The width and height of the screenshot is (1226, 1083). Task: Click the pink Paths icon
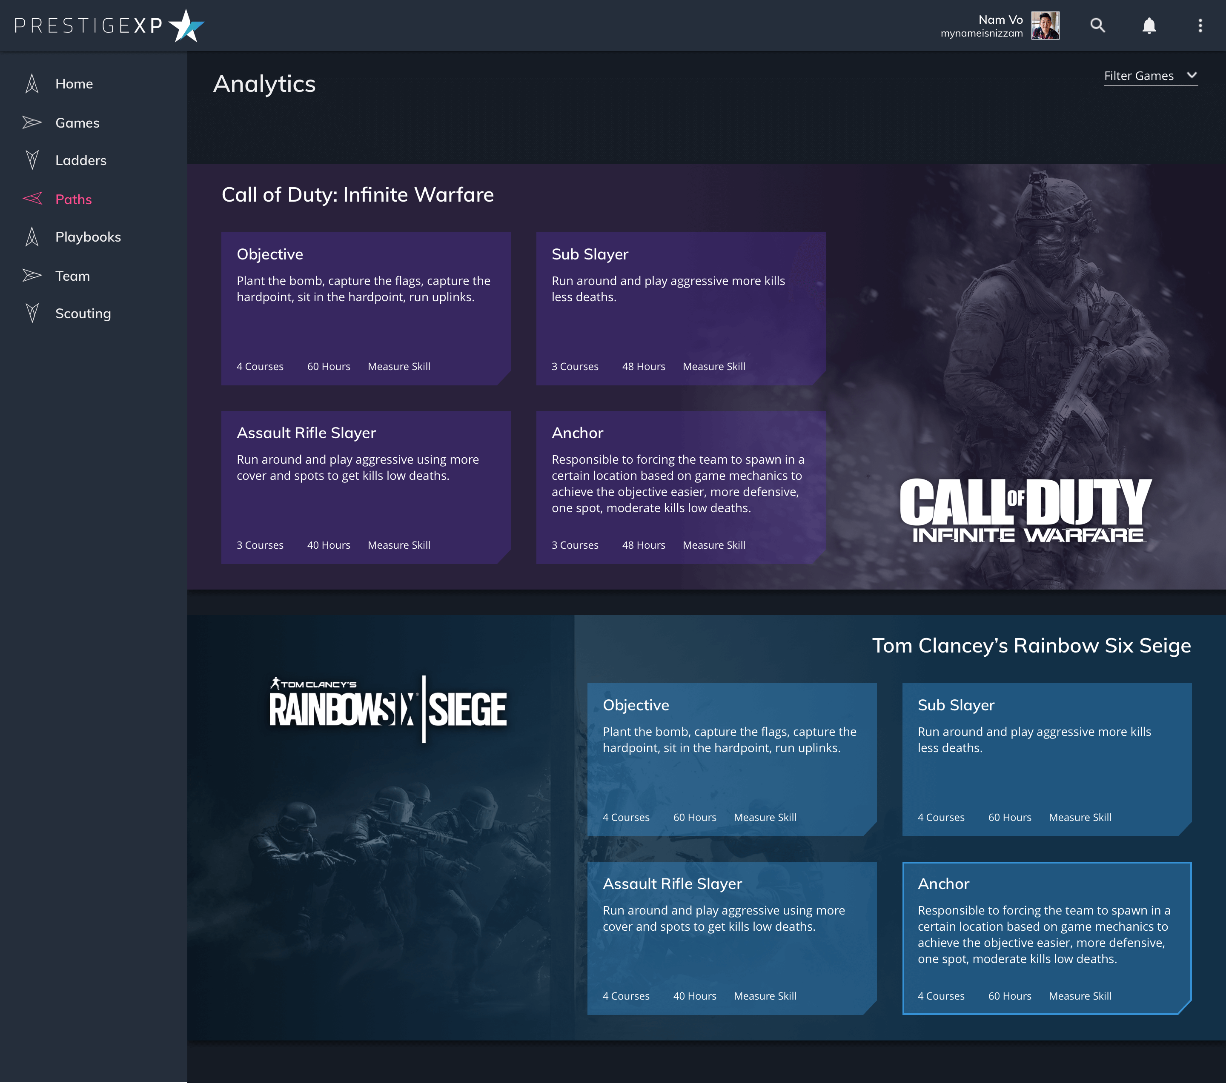pyautogui.click(x=32, y=199)
